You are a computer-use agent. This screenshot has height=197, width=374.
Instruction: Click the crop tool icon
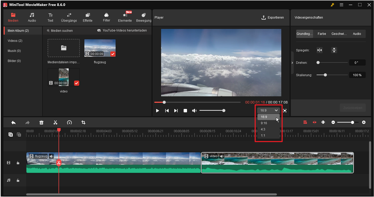point(83,122)
